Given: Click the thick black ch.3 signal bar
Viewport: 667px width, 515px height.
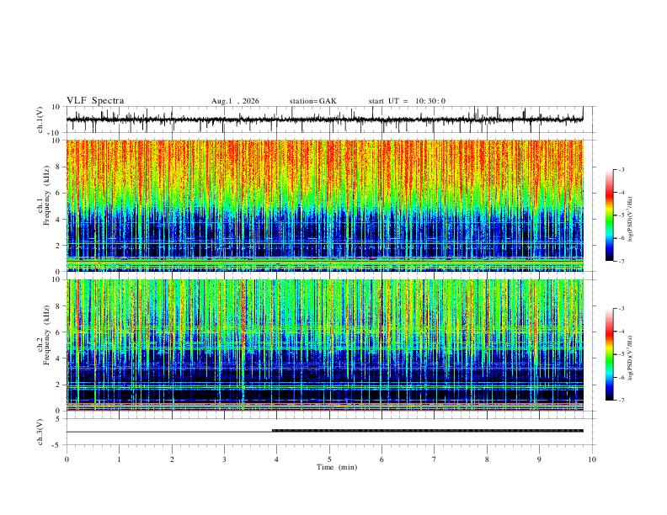Looking at the screenshot, I should point(428,431).
